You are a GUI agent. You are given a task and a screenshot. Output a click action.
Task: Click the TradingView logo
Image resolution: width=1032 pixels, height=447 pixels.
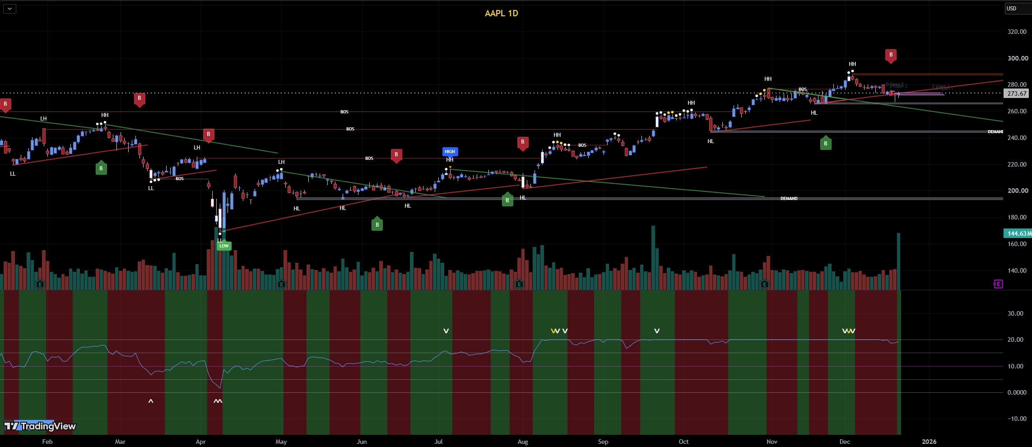point(40,426)
